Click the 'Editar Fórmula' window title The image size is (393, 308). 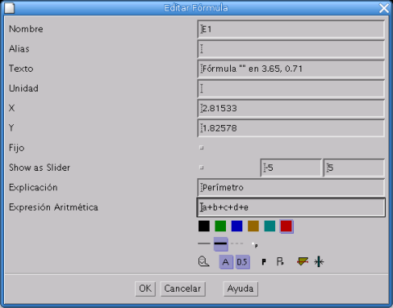(x=196, y=8)
